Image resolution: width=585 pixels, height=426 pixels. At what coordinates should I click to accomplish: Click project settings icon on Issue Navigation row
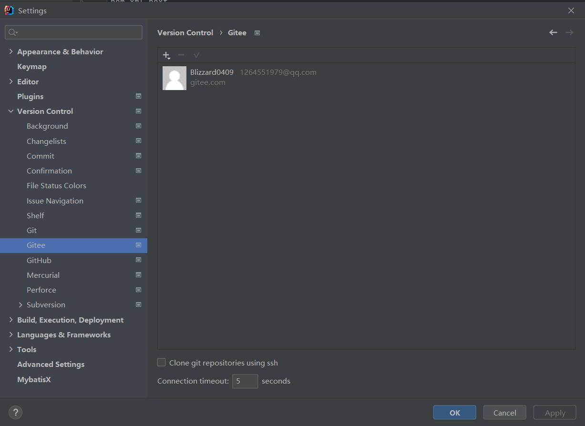[138, 201]
